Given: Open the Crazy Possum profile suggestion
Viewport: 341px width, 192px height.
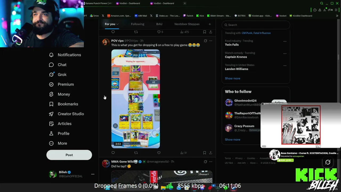Looking at the screenshot, I should click(x=244, y=126).
